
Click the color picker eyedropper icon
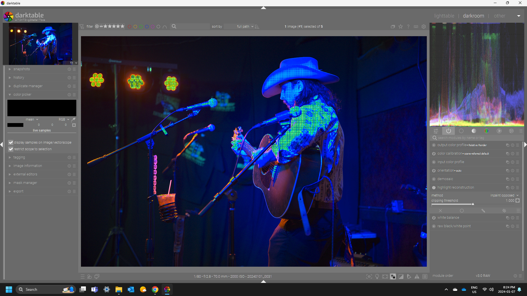click(73, 119)
